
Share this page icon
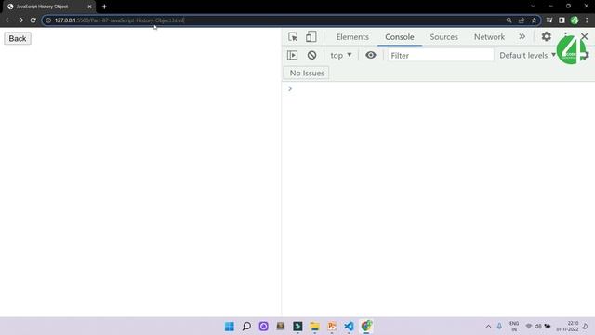pyautogui.click(x=522, y=20)
